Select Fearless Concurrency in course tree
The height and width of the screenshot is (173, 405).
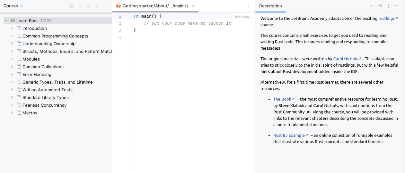(44, 105)
